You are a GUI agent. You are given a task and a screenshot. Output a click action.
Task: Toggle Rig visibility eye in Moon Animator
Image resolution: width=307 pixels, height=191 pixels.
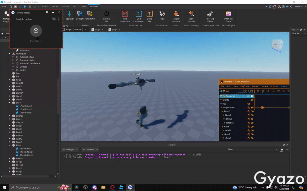click(x=249, y=104)
